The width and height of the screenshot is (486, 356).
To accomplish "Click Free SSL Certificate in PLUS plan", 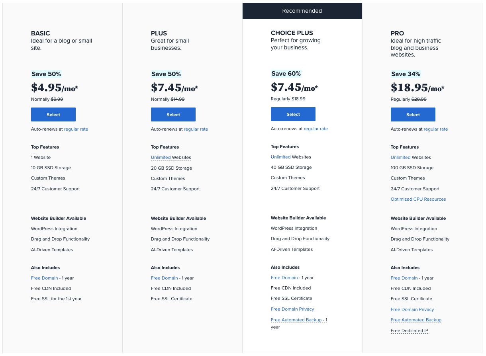I will click(x=172, y=299).
